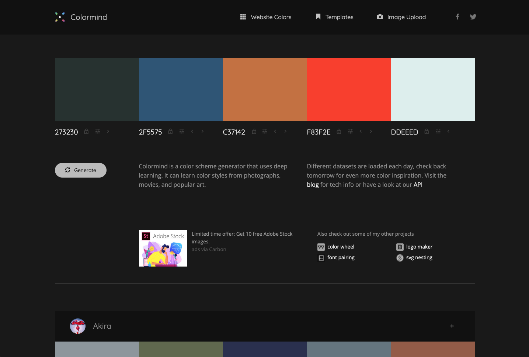
Task: Click the font pairing icon
Action: coord(321,258)
